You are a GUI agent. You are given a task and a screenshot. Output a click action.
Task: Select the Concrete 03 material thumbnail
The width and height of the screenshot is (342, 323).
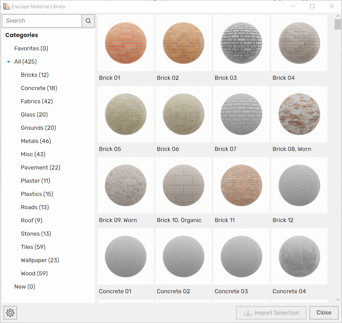[241, 256]
